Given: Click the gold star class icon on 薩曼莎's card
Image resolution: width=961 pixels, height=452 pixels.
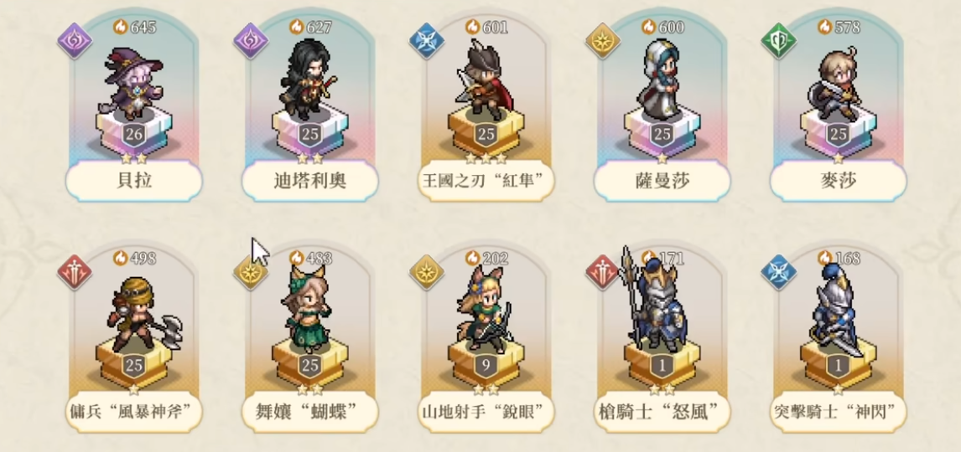Looking at the screenshot, I should tap(603, 42).
